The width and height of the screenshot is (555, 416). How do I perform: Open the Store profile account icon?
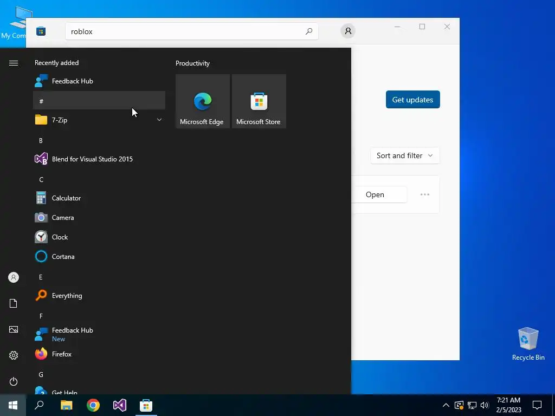[x=348, y=31]
